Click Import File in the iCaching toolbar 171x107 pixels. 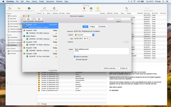(x=10, y=8)
